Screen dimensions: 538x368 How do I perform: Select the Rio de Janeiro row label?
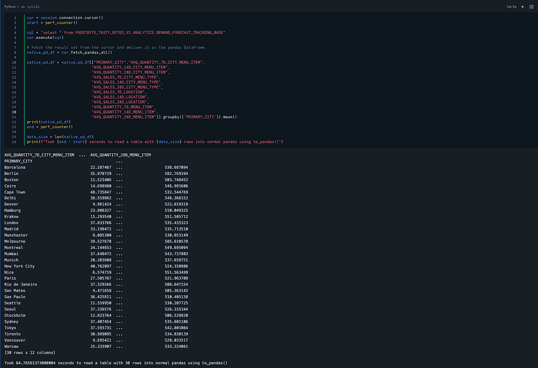[20, 285]
